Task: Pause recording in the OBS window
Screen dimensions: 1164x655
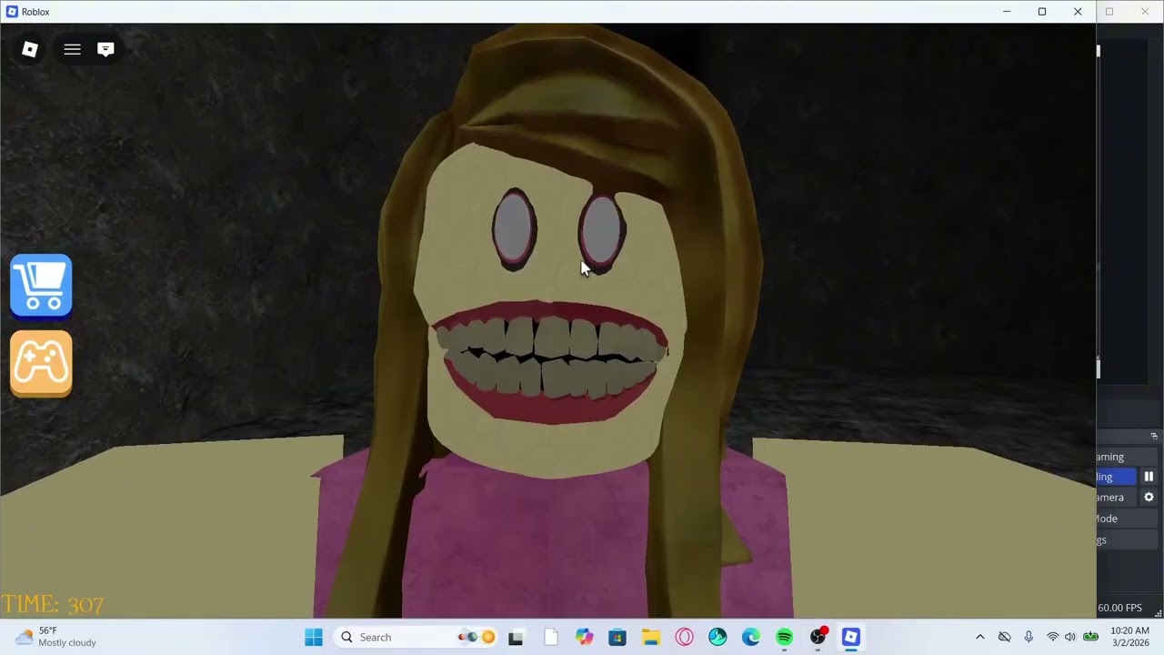Action: coord(1149,477)
